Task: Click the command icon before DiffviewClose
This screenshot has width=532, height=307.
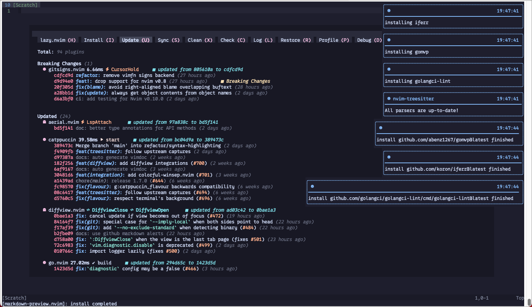Action: coord(88,210)
